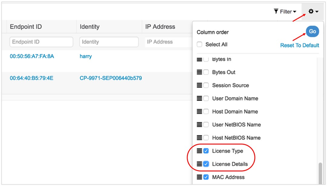The height and width of the screenshot is (186, 327).
Task: Open the CP-9971-SEP006440b579 identity link
Action: coord(111,78)
